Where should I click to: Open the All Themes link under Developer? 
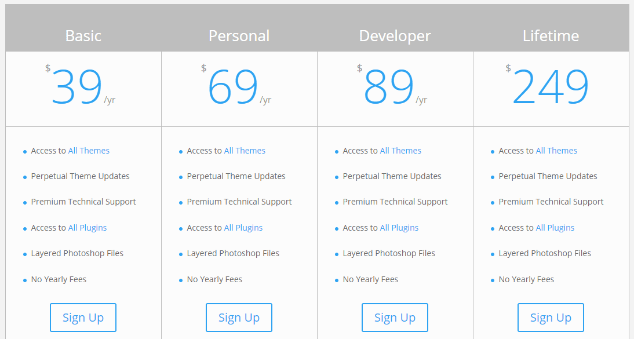[x=400, y=150]
